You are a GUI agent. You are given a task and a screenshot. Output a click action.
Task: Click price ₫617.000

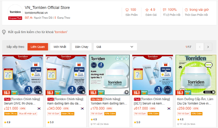(x=141, y=108)
